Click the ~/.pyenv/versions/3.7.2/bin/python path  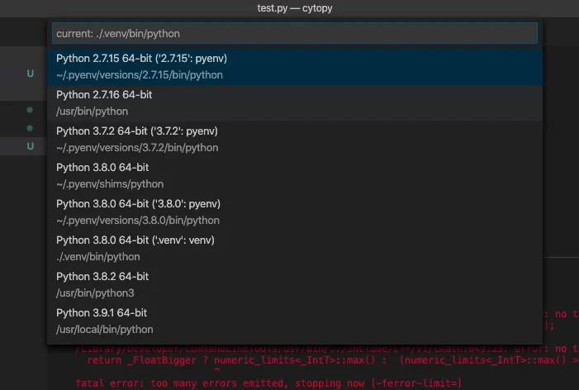click(137, 148)
